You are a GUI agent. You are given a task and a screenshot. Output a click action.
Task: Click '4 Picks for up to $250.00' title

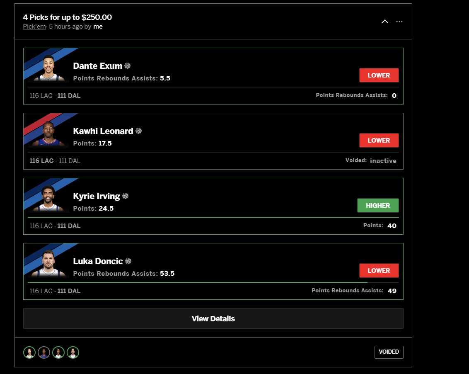point(67,17)
